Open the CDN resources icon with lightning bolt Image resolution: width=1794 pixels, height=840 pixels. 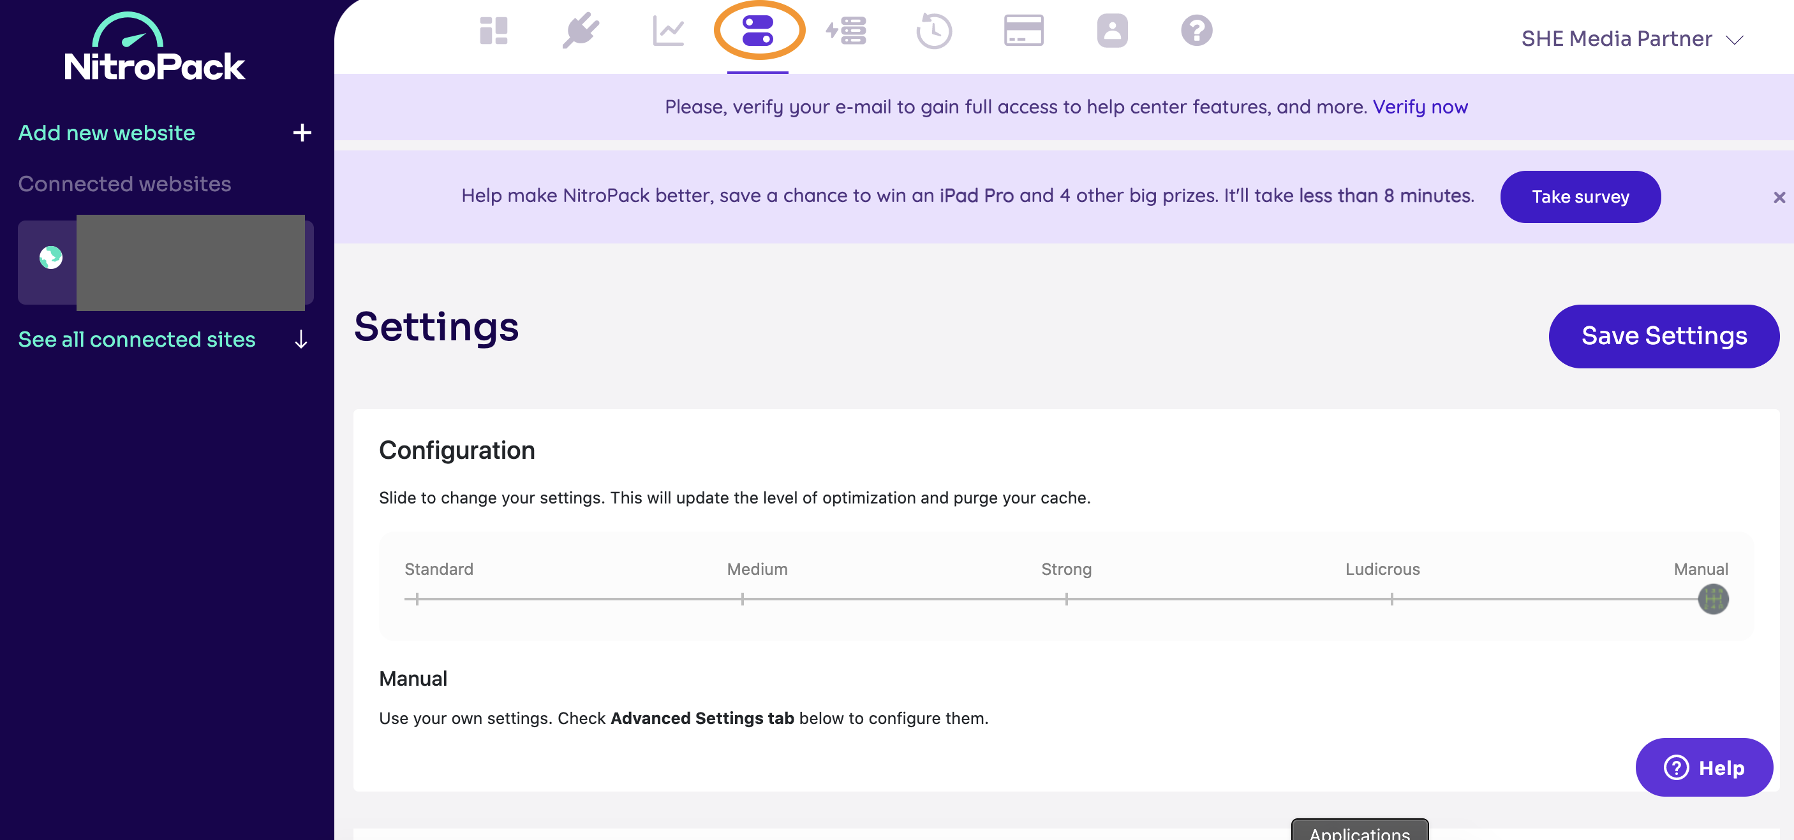pyautogui.click(x=846, y=31)
